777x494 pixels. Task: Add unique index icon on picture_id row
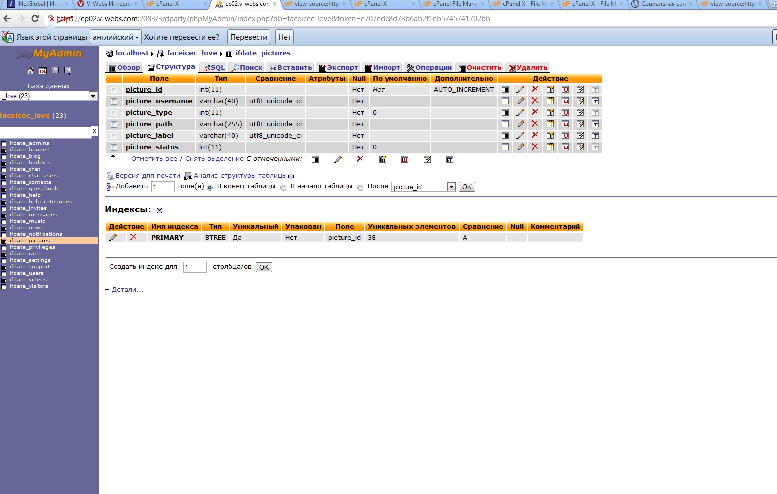[x=565, y=90]
